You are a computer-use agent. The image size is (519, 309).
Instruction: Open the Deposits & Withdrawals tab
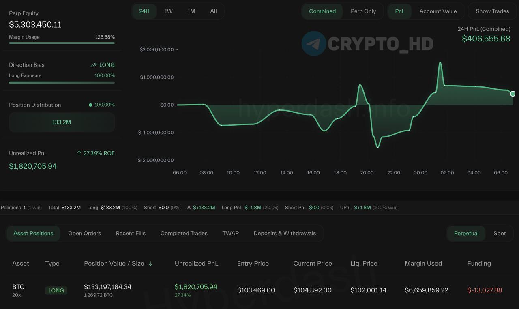click(x=285, y=233)
